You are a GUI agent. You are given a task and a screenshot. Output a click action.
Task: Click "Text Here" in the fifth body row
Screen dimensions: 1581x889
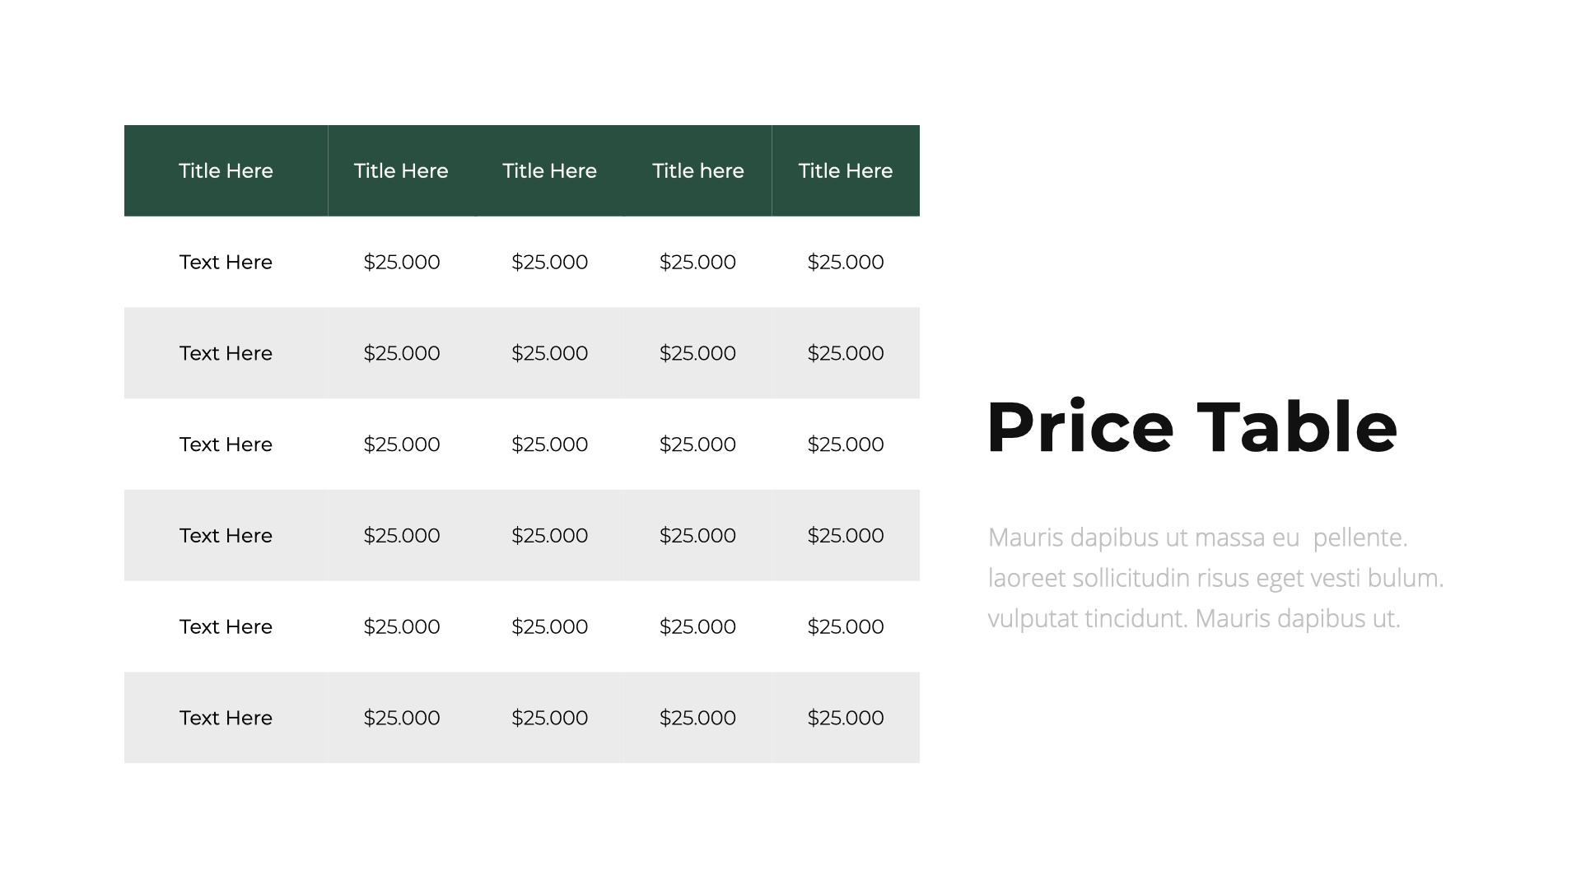pyautogui.click(x=226, y=626)
